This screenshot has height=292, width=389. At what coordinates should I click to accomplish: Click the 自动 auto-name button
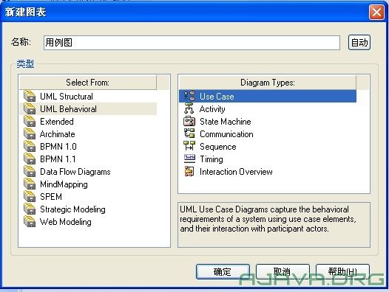[x=359, y=43]
